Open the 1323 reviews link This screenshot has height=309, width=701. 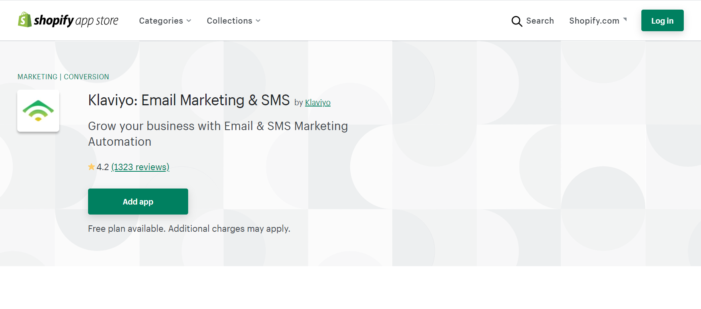[140, 167]
